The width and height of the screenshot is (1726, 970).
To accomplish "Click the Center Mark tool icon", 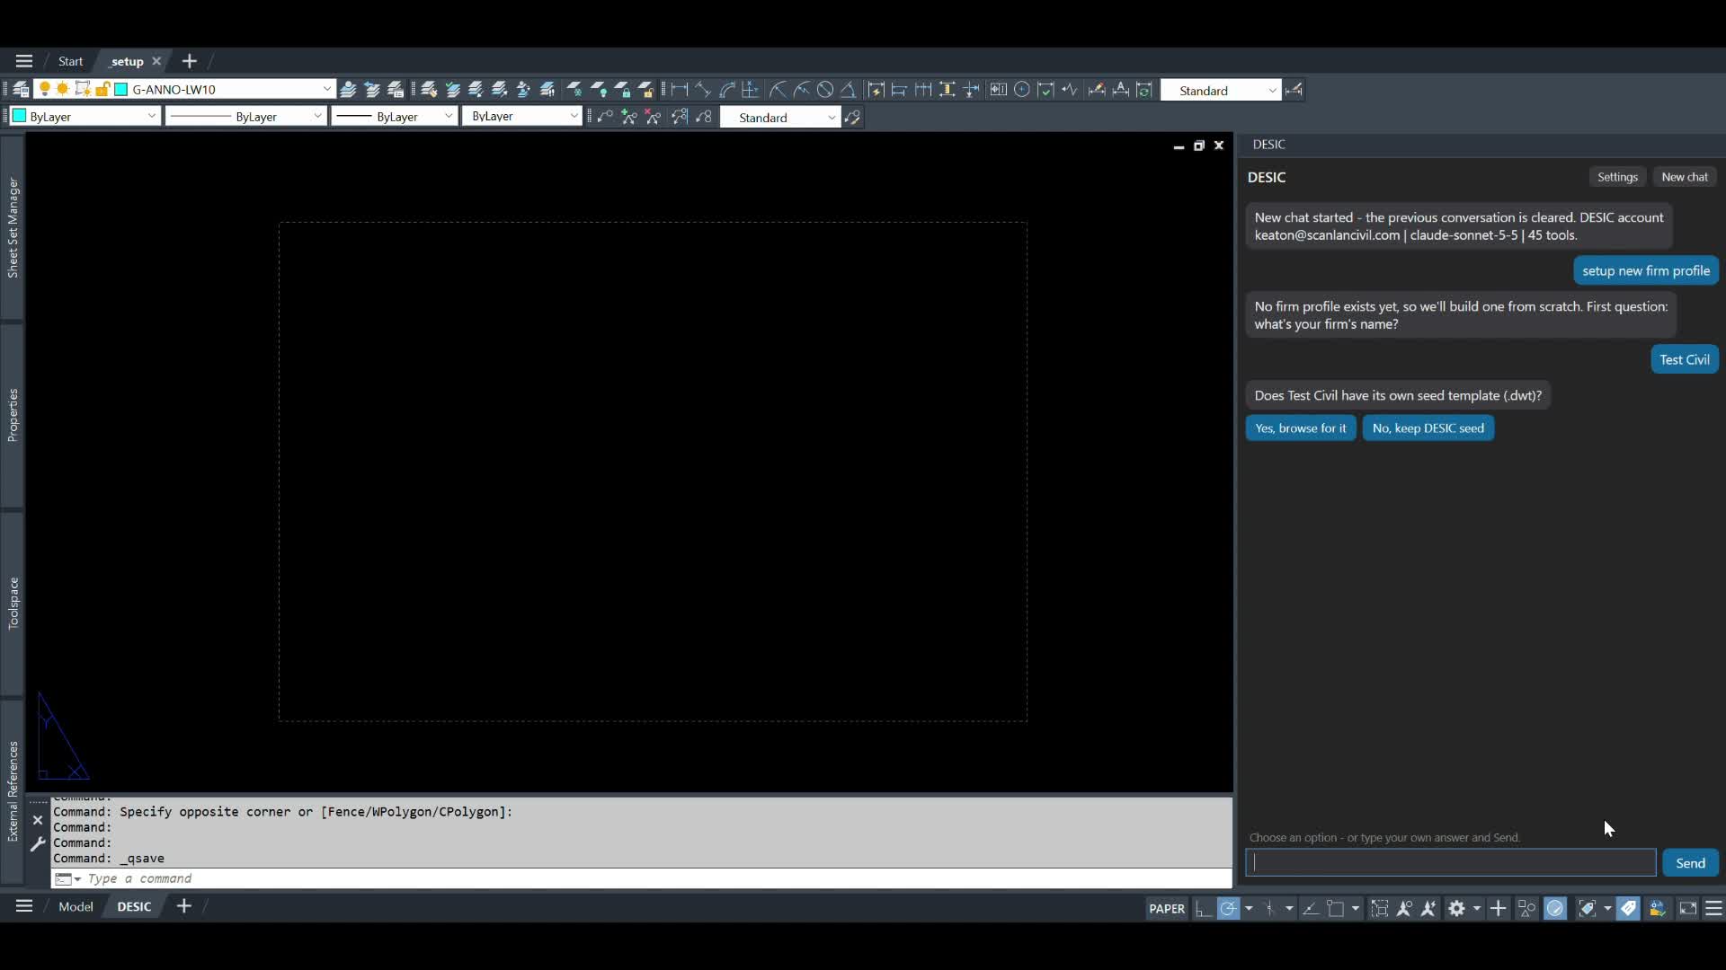I will [x=1022, y=90].
